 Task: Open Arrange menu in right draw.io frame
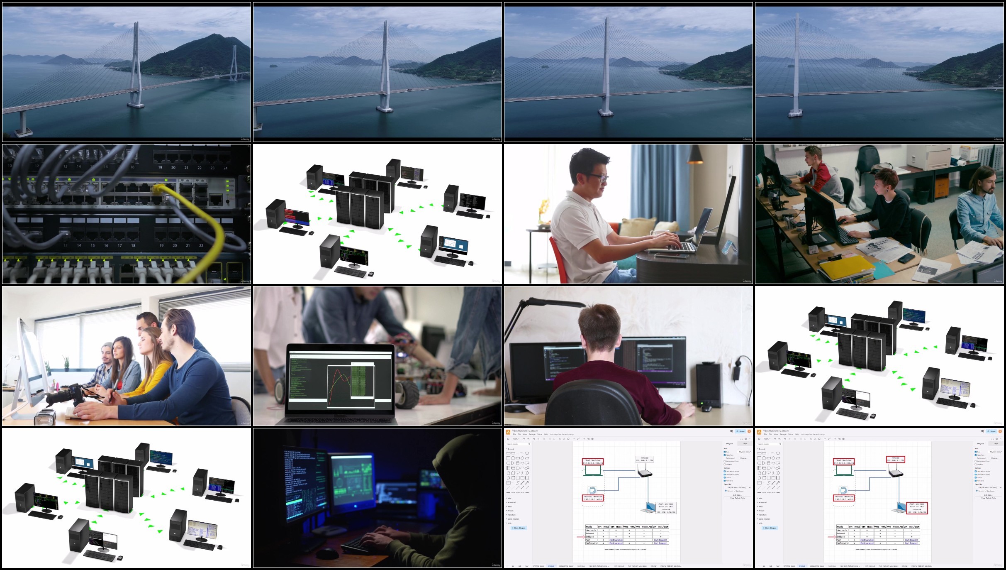click(x=783, y=434)
